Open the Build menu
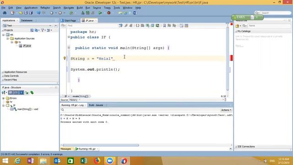Image resolution: width=293 pixels, height=165 pixels. (x=80, y=8)
